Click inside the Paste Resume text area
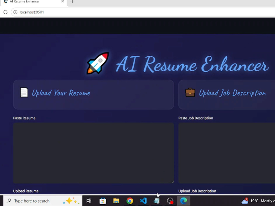 94,153
